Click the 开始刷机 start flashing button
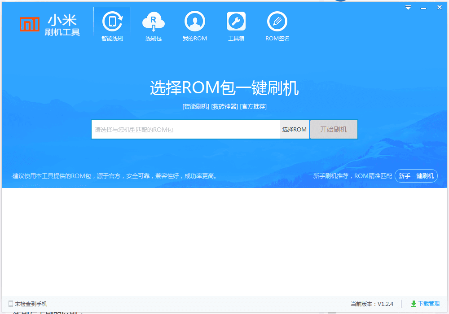The height and width of the screenshot is (314, 449). pos(334,130)
